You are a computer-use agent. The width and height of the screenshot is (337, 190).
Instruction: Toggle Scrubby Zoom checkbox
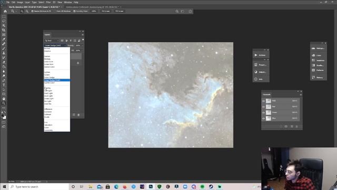74,11
